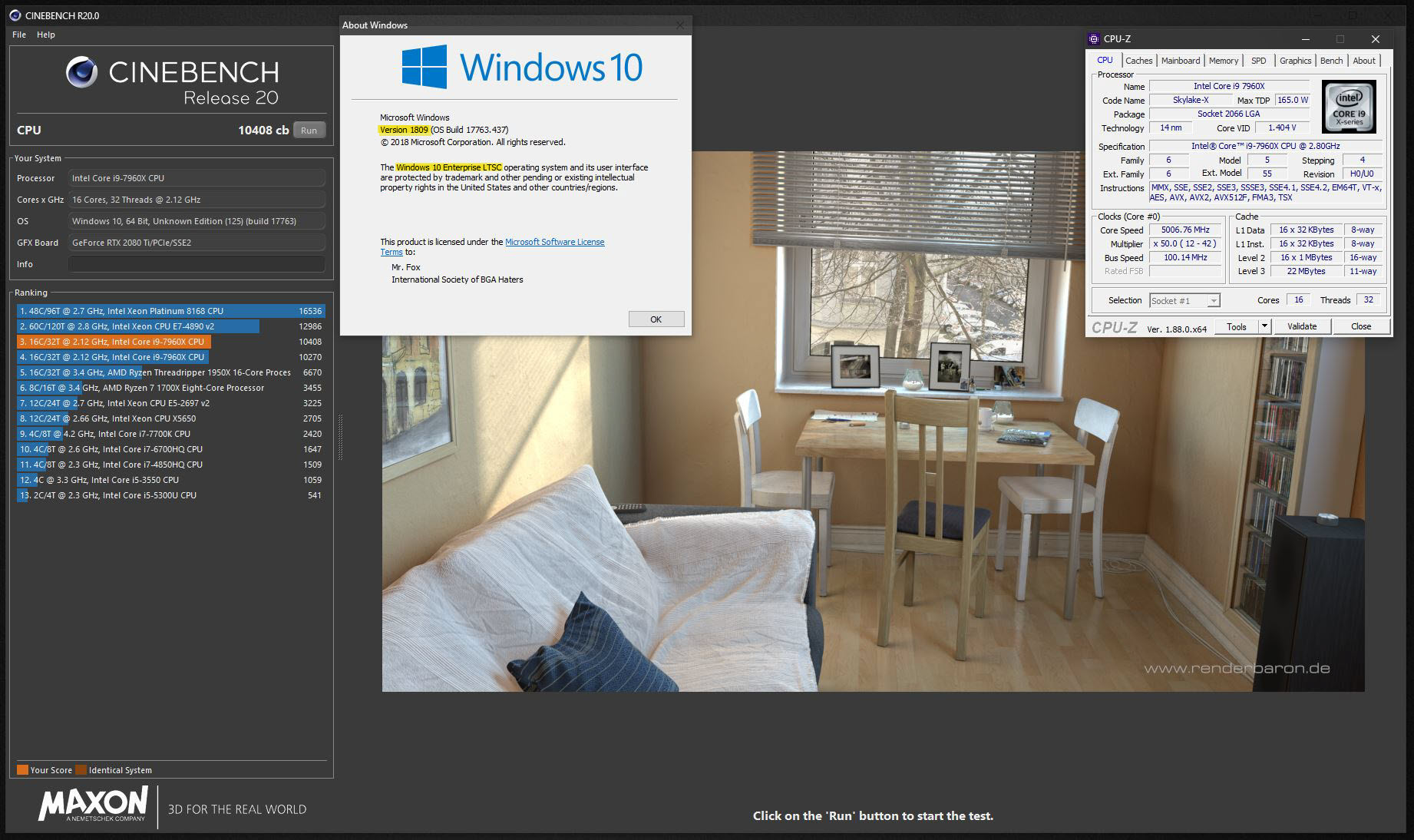The width and height of the screenshot is (1414, 840).
Task: Close the About Windows dialog
Action: [679, 25]
